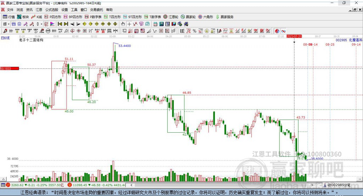Select the red target circle tool
363x196 pixels.
72,31
